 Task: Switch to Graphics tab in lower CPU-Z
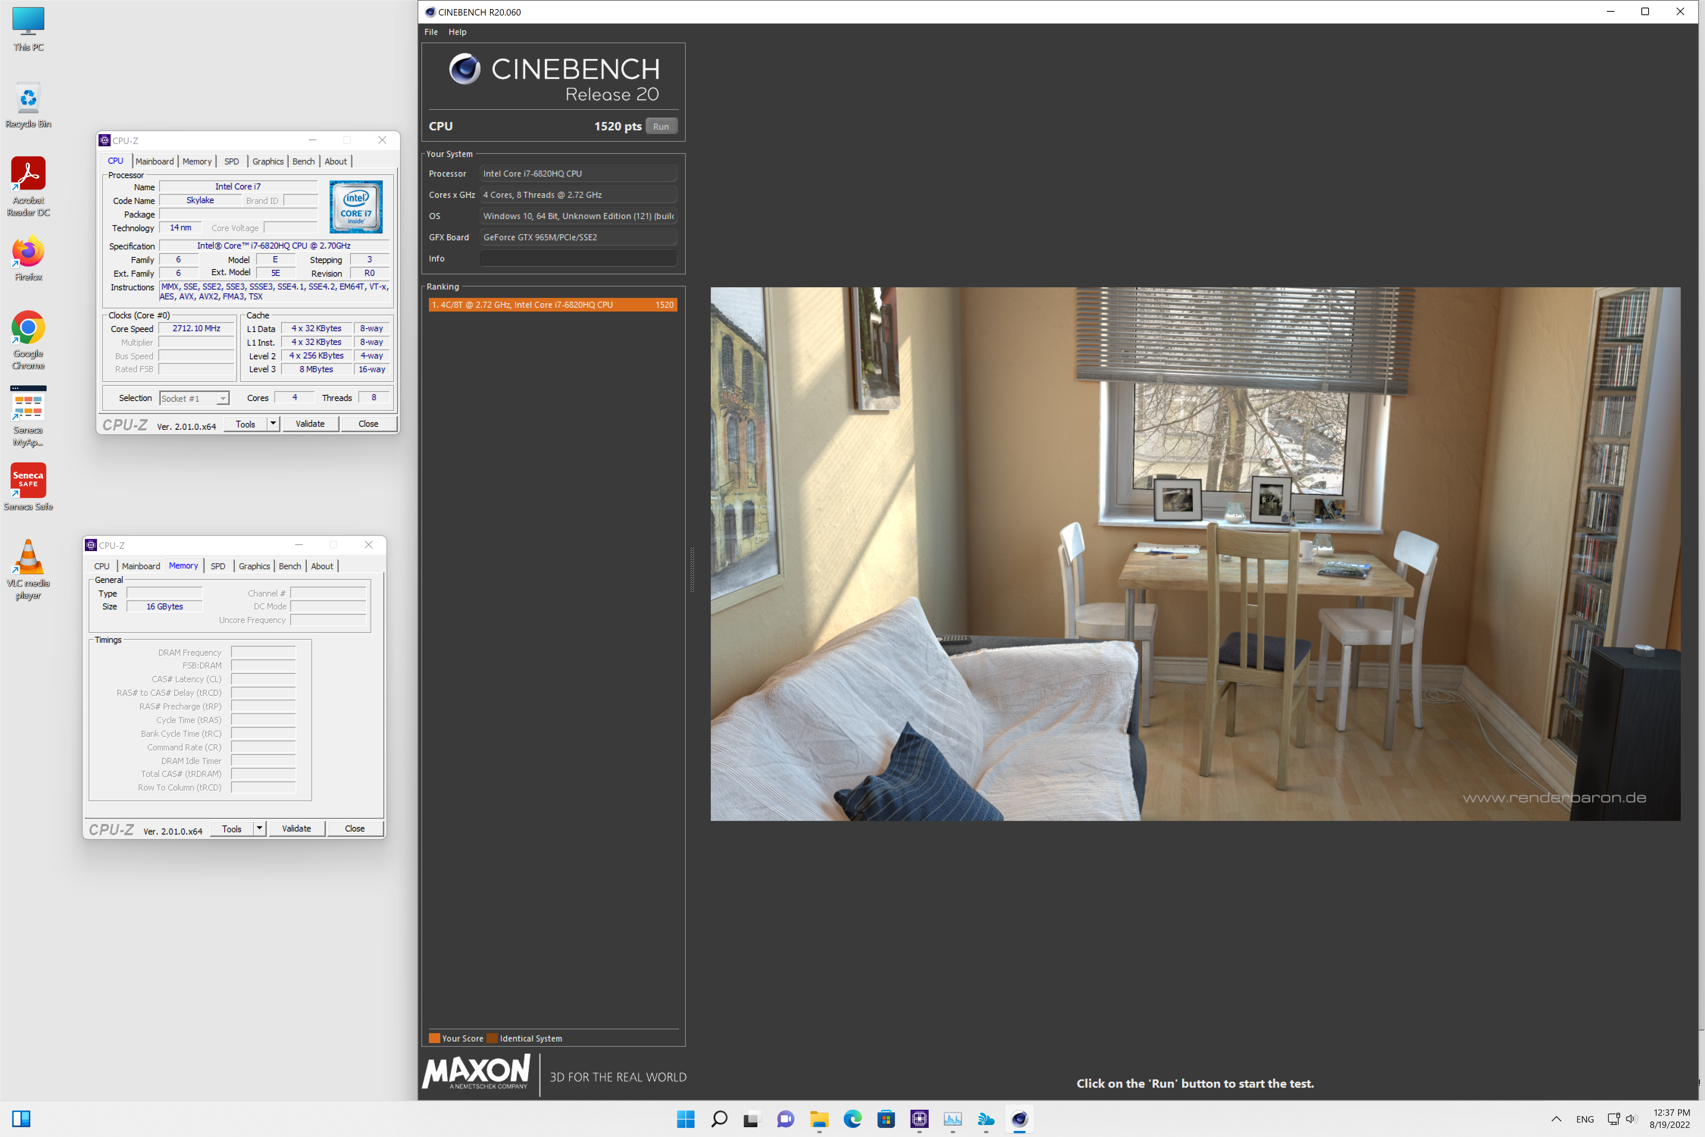[x=254, y=565]
